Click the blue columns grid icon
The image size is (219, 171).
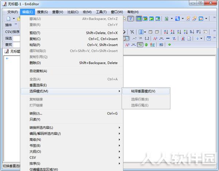pyautogui.click(x=141, y=32)
